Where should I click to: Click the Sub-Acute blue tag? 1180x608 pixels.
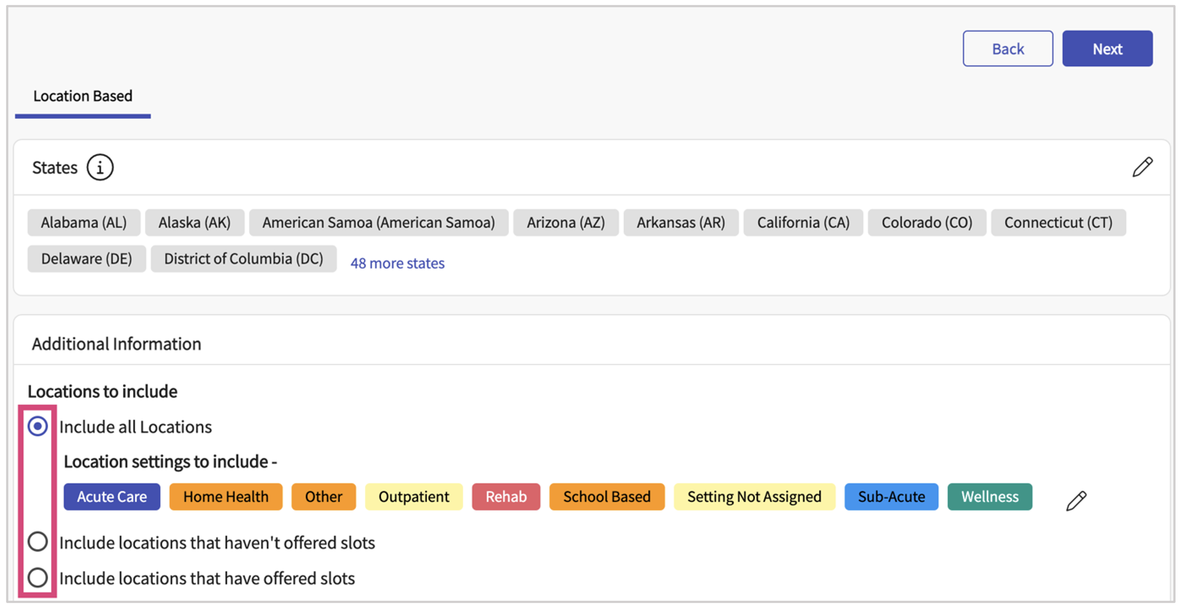pyautogui.click(x=891, y=497)
